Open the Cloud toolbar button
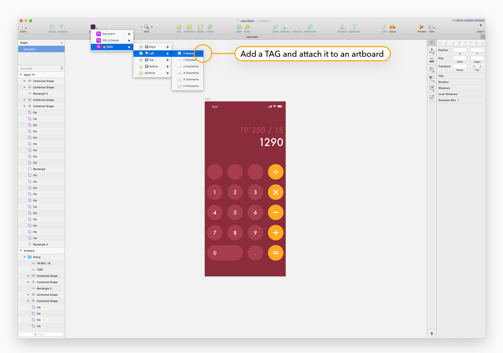Screen dimensions: 503x353 coord(392,27)
